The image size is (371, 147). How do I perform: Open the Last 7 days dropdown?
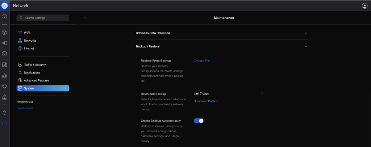[x=229, y=93]
